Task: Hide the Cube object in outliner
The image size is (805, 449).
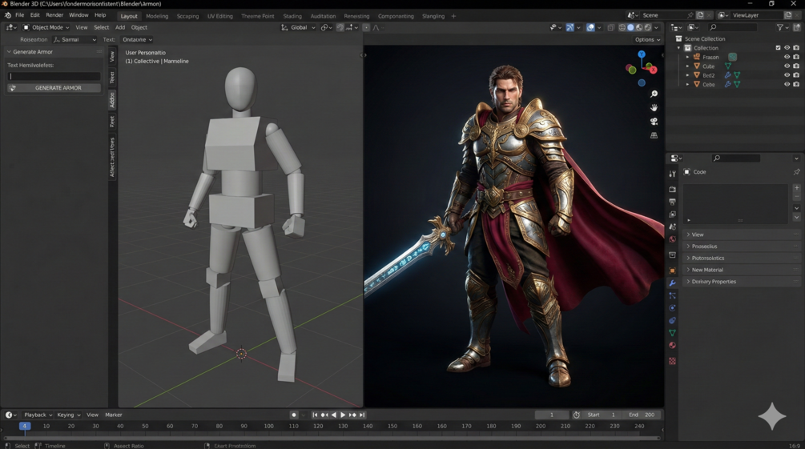Action: 787,66
